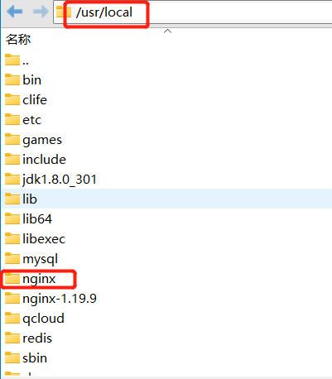The image size is (332, 379).
Task: Open the parent folder '..' entry
Action: click(x=17, y=60)
